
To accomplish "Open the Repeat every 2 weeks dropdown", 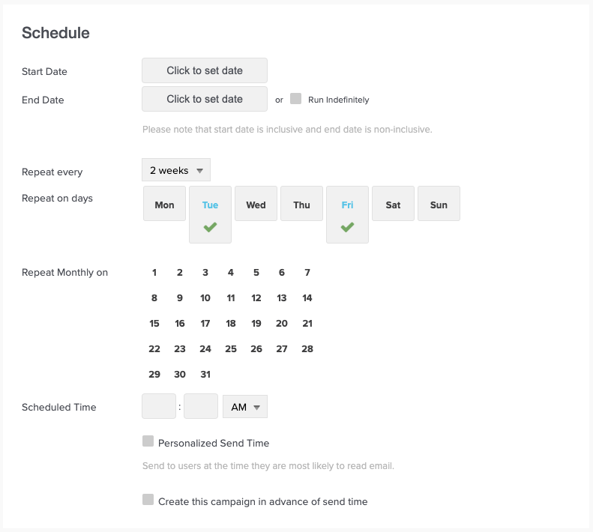I will click(176, 170).
